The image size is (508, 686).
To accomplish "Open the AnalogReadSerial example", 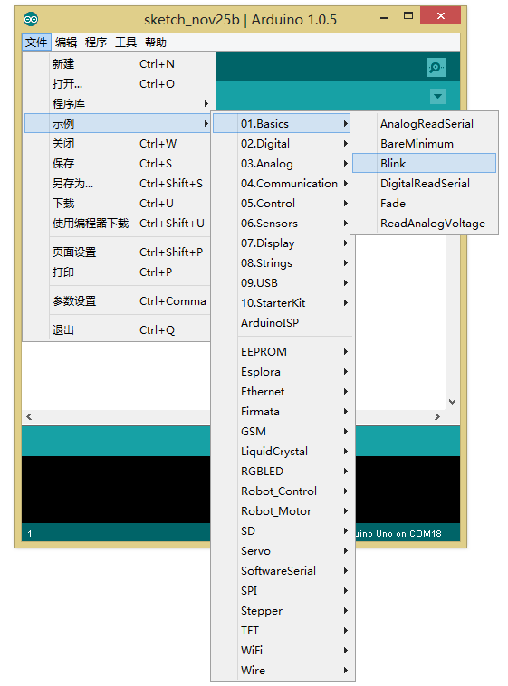I will [424, 123].
